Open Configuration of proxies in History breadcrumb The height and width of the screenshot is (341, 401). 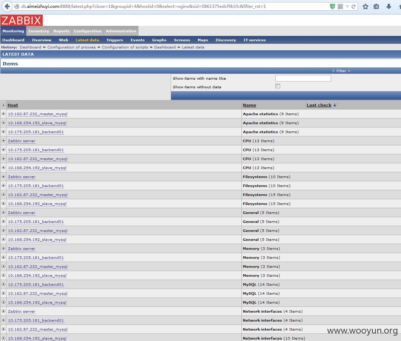coord(71,47)
